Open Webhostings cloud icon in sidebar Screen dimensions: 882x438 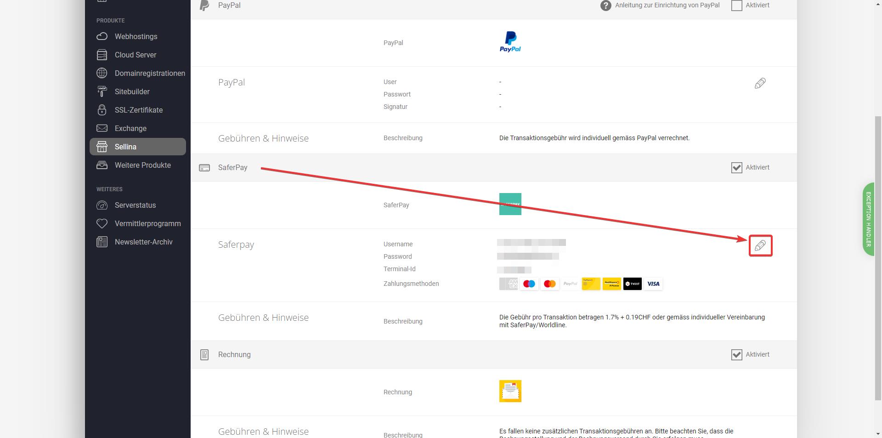(102, 36)
